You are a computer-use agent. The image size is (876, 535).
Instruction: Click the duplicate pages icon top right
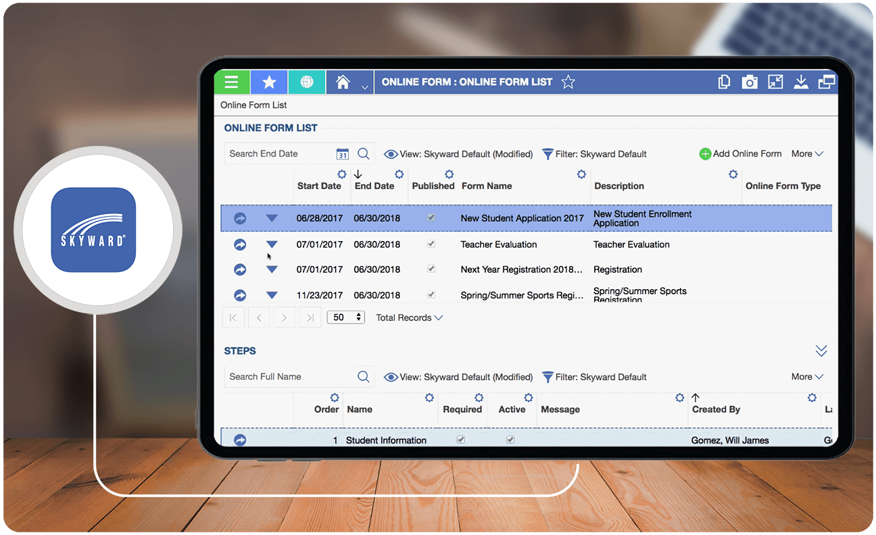724,82
